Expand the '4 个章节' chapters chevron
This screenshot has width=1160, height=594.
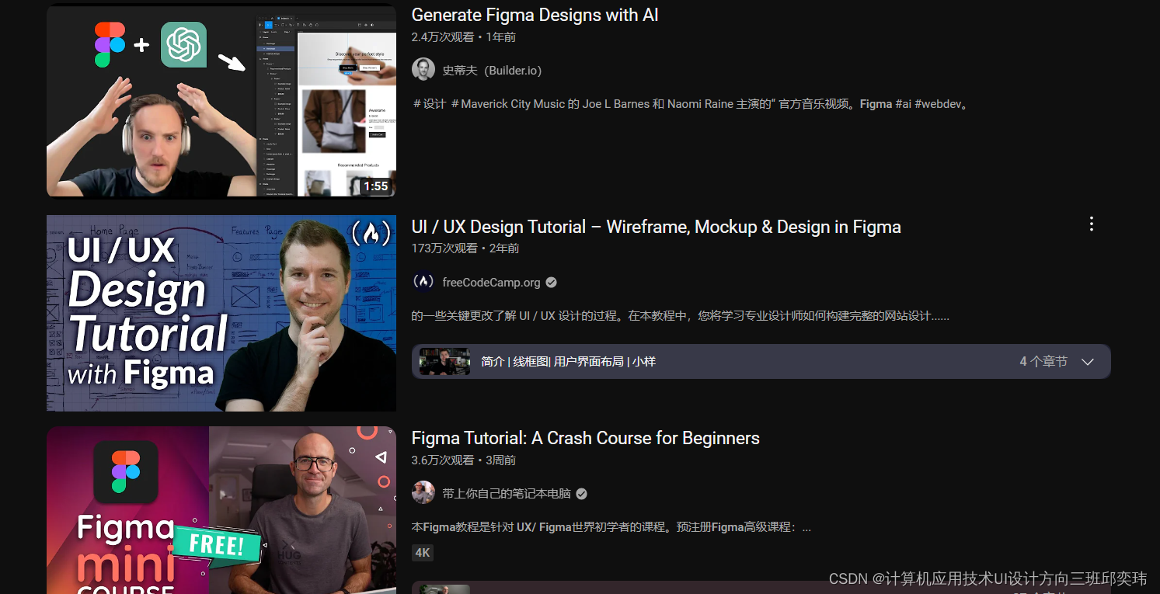click(1088, 362)
